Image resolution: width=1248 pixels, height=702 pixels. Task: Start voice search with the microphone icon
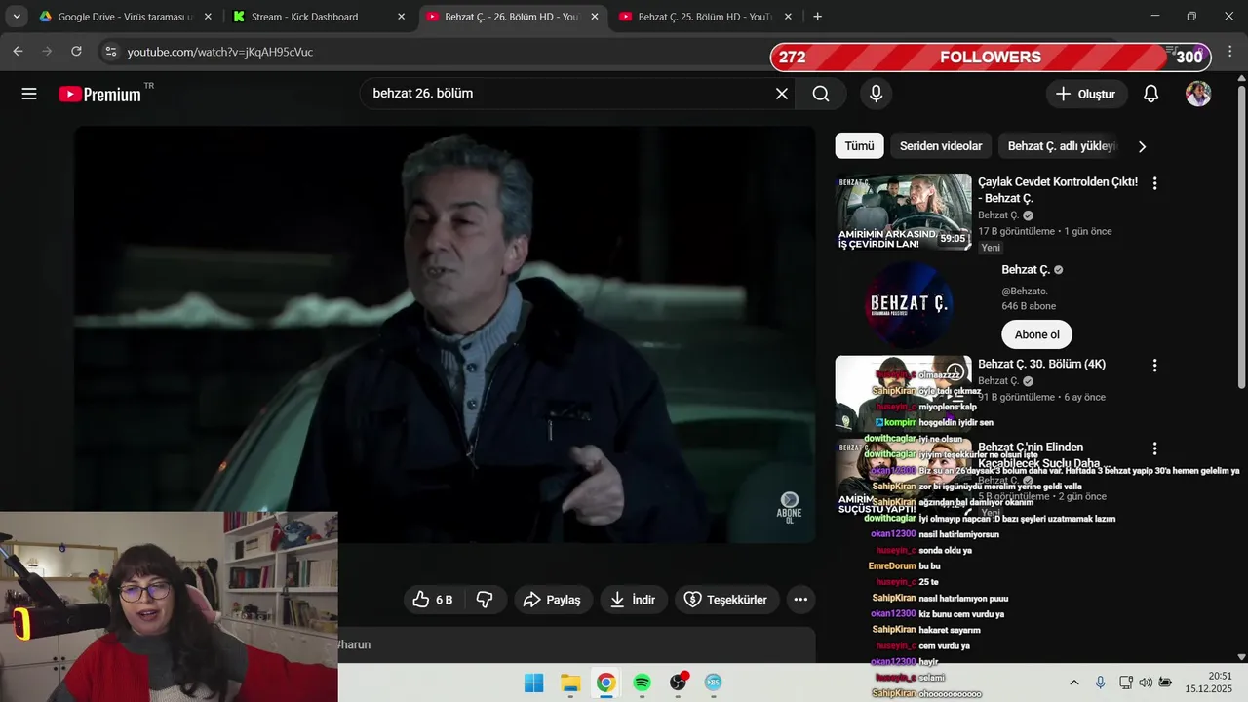[x=876, y=94]
